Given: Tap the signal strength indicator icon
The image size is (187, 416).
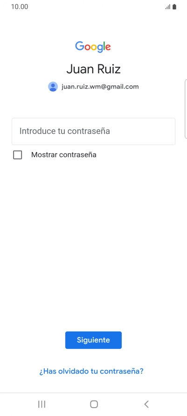Looking at the screenshot, I should click(167, 7).
